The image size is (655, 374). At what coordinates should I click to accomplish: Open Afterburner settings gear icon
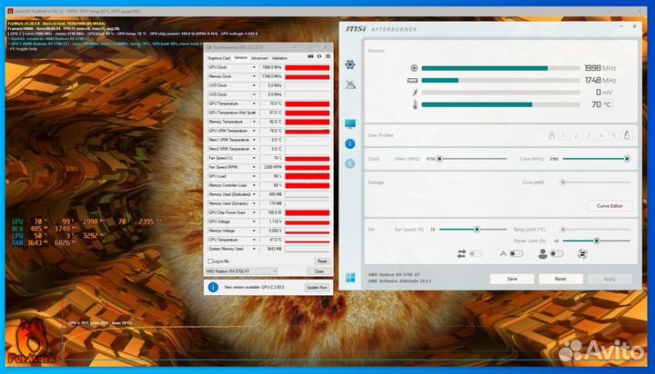coord(350,64)
